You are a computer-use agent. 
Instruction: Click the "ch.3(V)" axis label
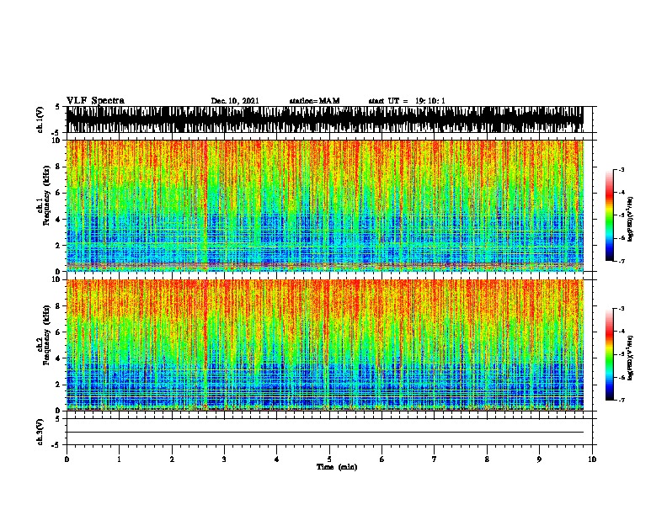click(40, 432)
